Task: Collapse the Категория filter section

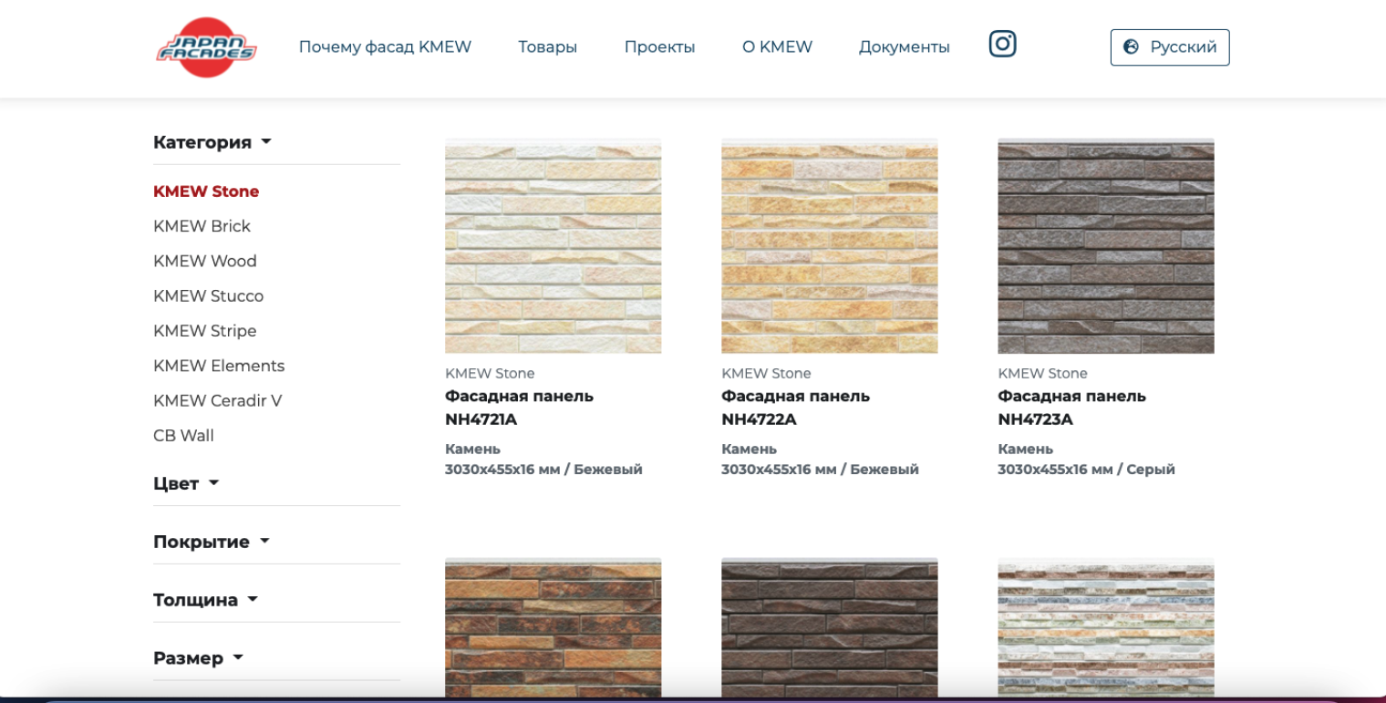Action: [x=212, y=142]
